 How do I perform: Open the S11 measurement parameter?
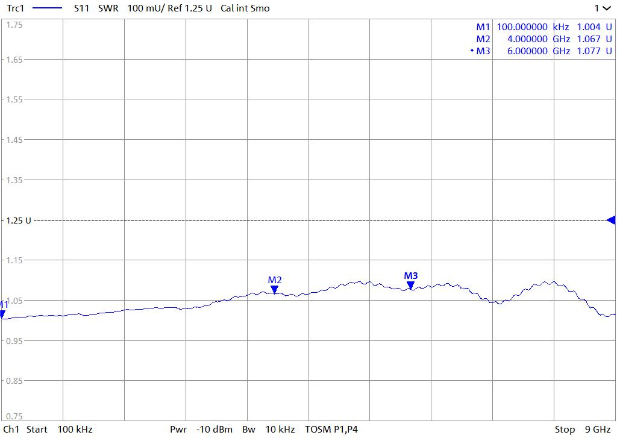82,8
